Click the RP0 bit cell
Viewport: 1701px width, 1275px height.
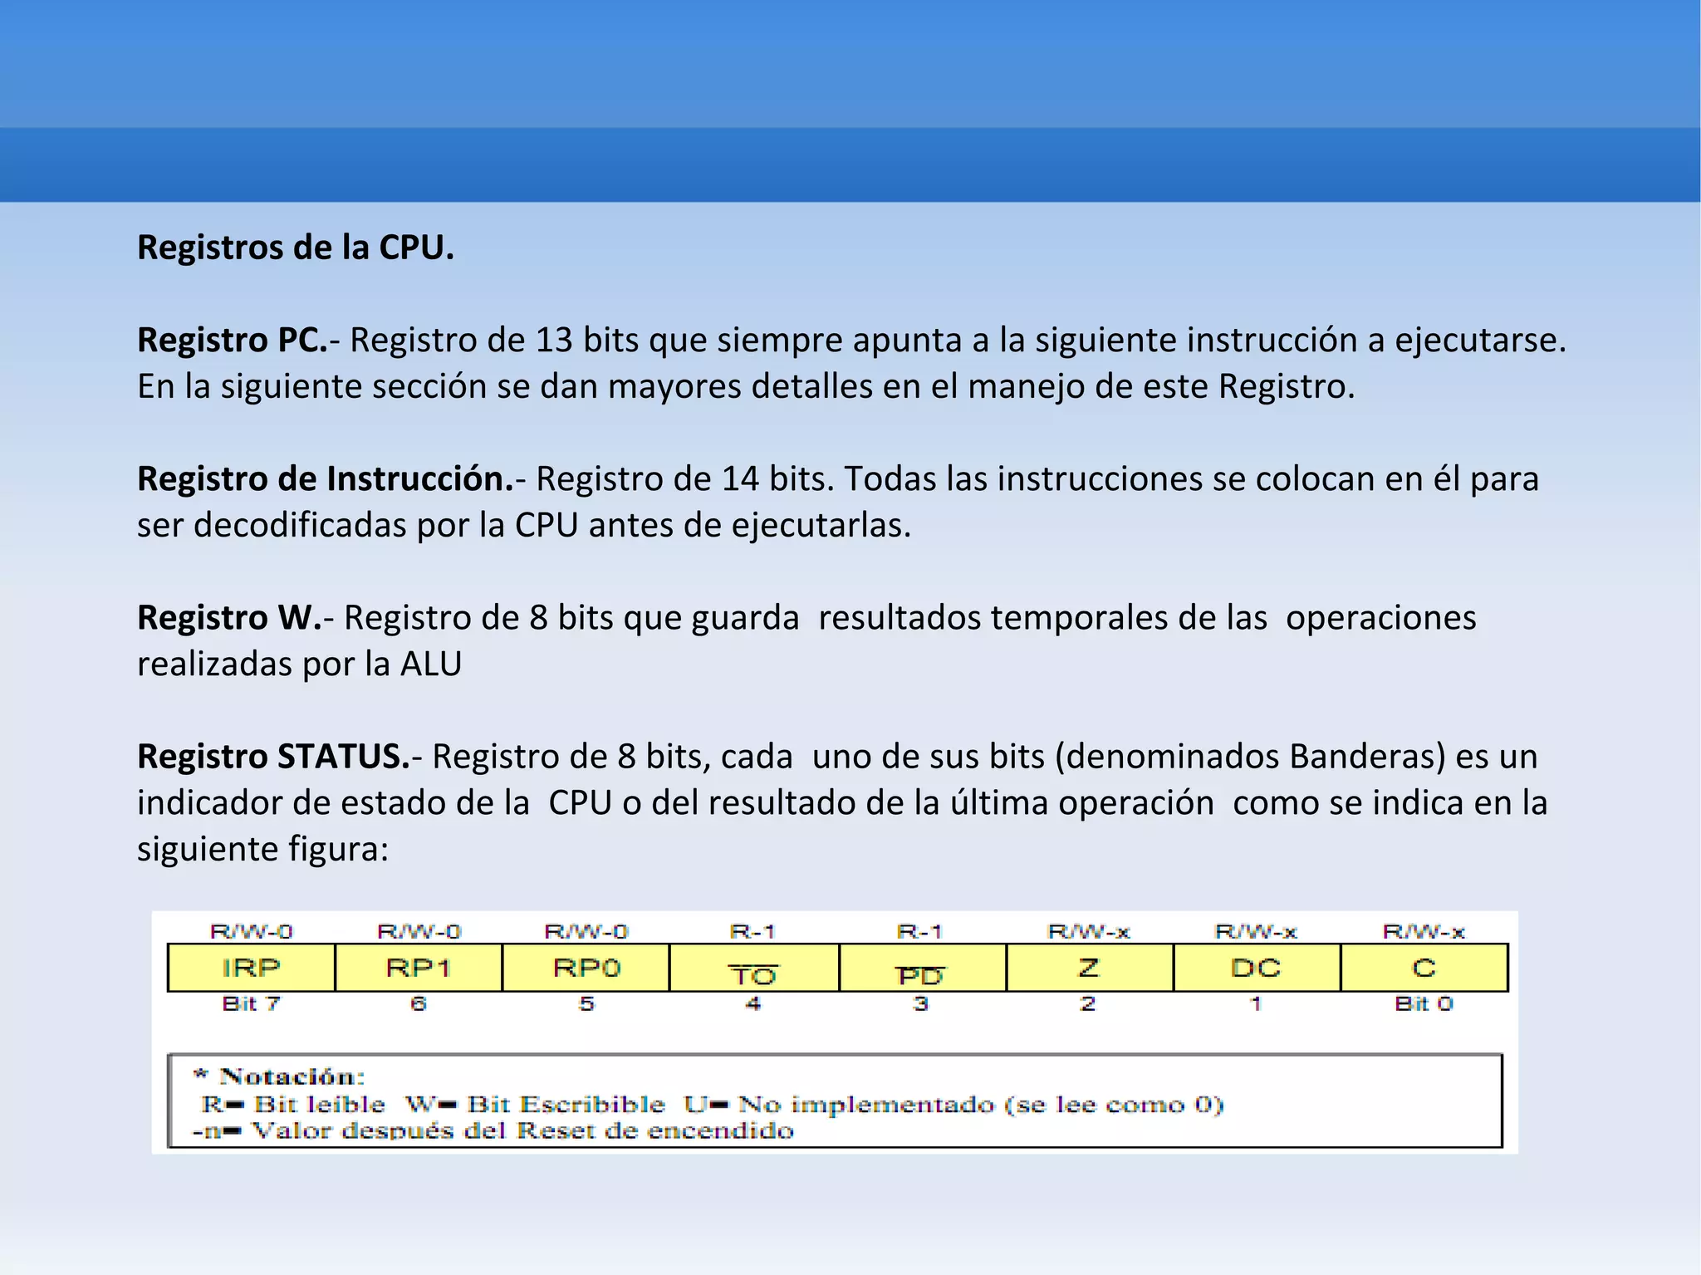[x=586, y=968]
